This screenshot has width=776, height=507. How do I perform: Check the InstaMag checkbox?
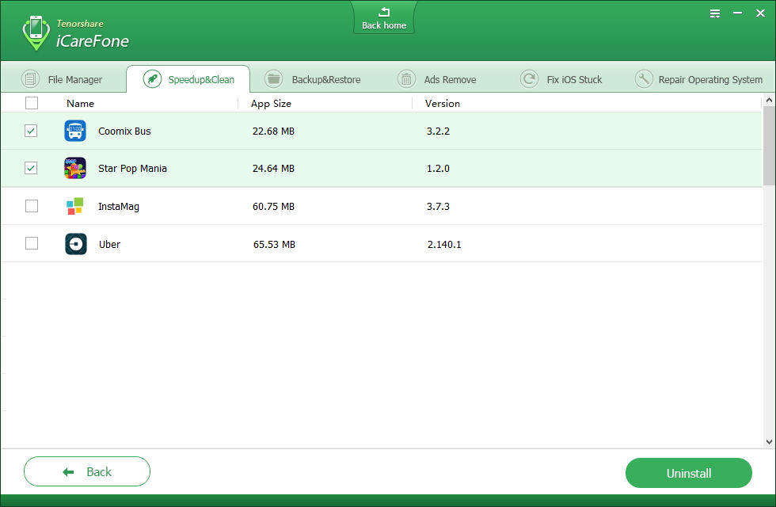[31, 206]
